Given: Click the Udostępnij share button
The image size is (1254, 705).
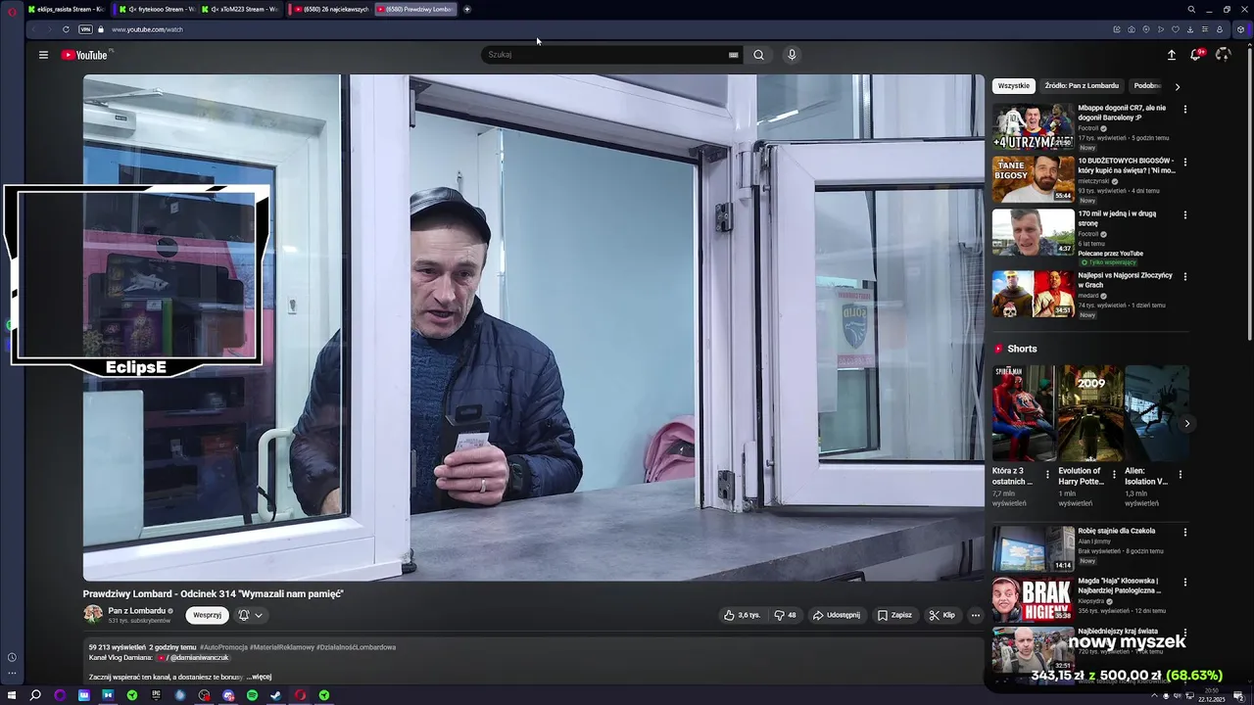Looking at the screenshot, I should tap(836, 615).
